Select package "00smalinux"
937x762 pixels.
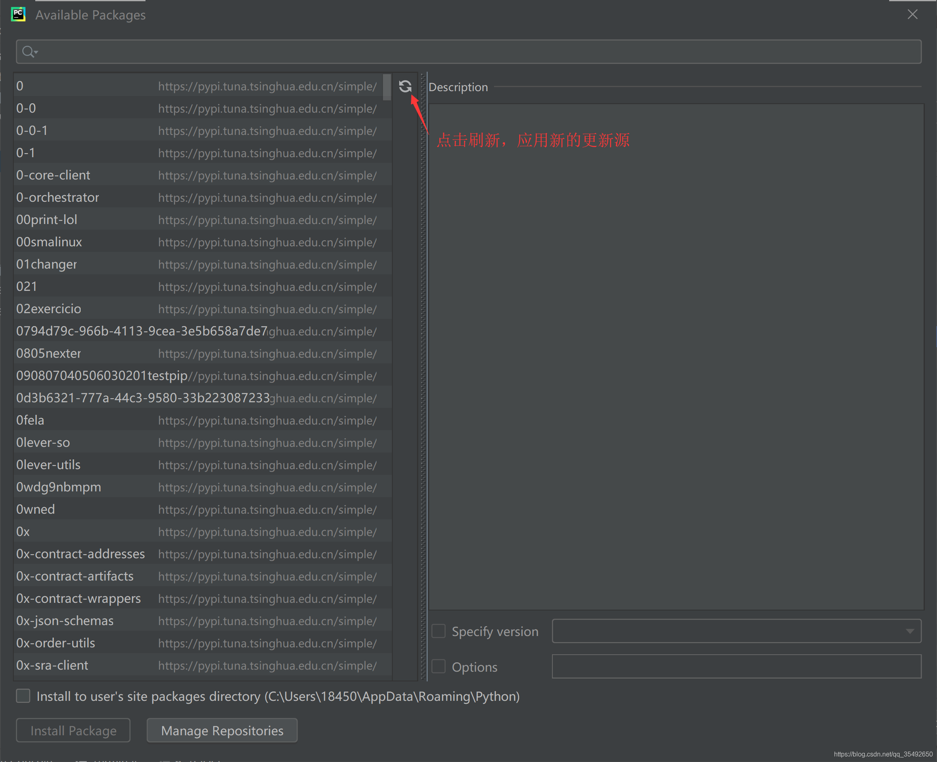[203, 242]
